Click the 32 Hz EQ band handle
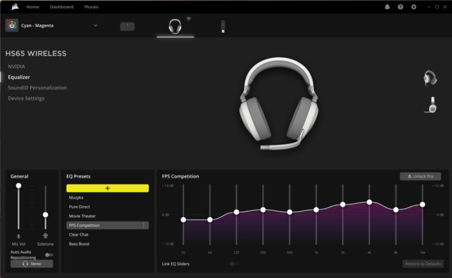Screen dimensions: 452x278 click(183, 219)
